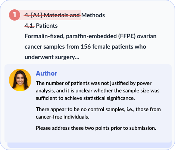
Task: Select the (FFPE) abbreviation in the paragraph
Action: coord(127,36)
